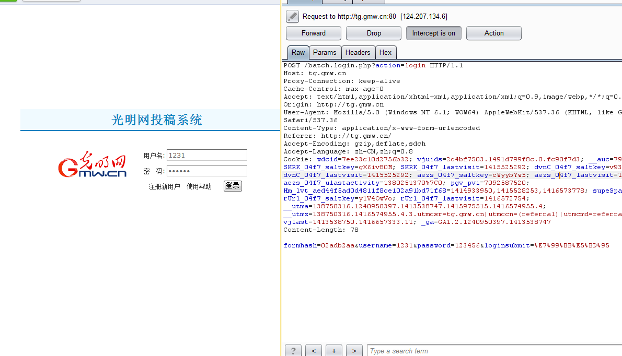Go to next search match

354,350
